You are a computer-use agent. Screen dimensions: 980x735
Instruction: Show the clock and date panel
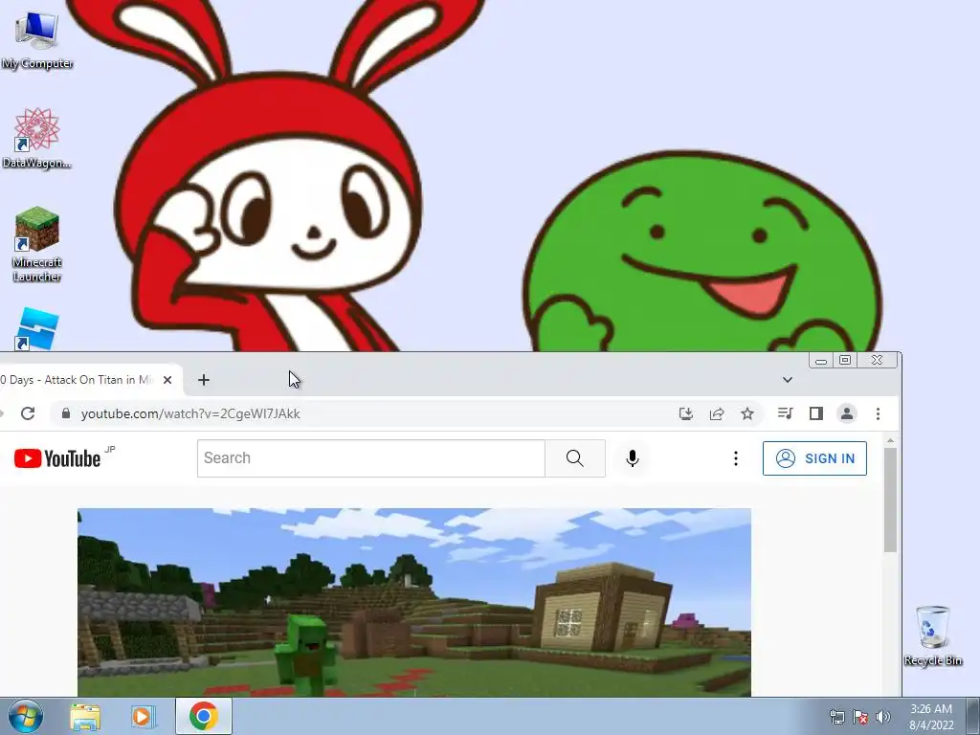pos(931,717)
